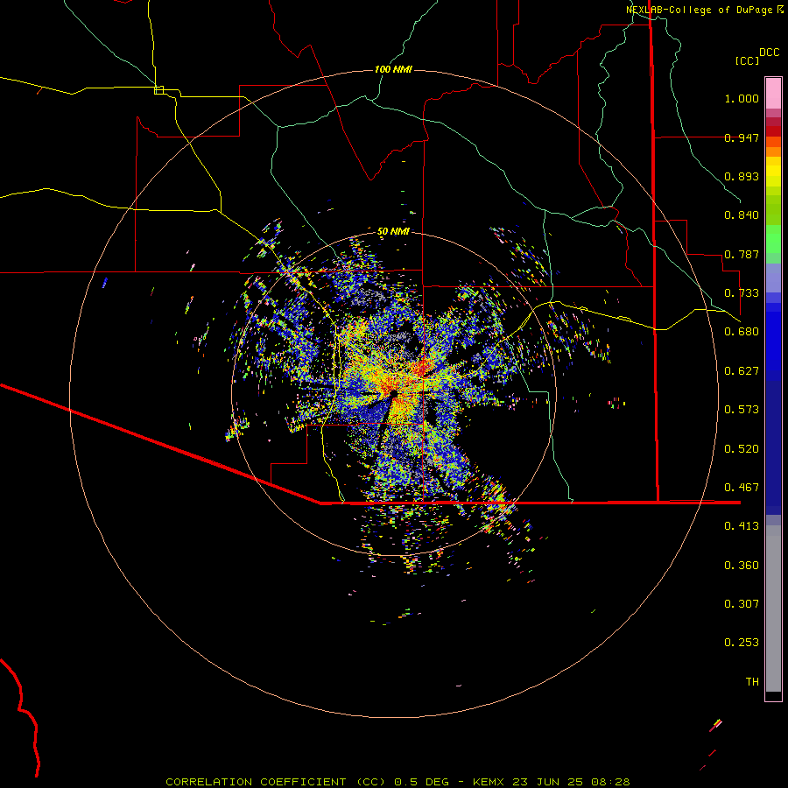Click the 50 NMI range ring label
This screenshot has height=788, width=788.
point(393,231)
